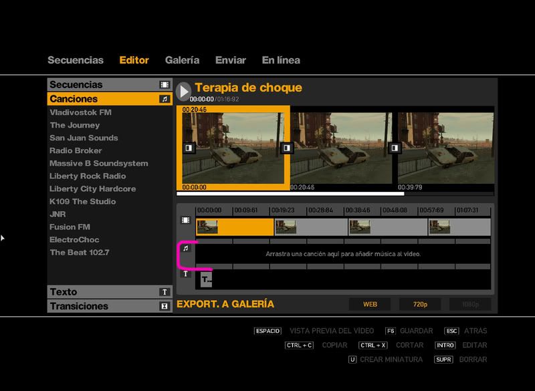Switch to the Editor tab

(134, 60)
